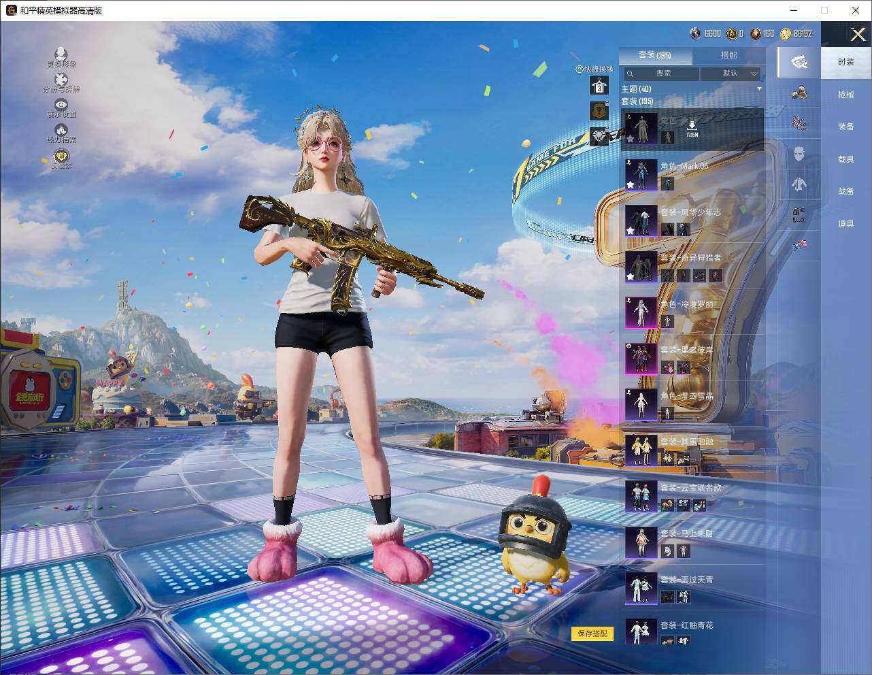The height and width of the screenshot is (675, 872).
Task: Select the 套装-云宝联名款 outfit thumbnail
Action: (x=641, y=496)
